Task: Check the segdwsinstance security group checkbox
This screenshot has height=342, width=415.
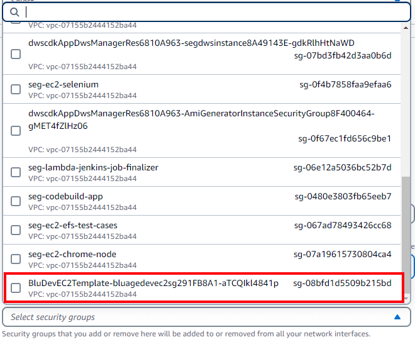Action: (x=16, y=54)
